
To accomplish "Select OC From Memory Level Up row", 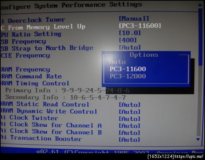I will point(43,27).
